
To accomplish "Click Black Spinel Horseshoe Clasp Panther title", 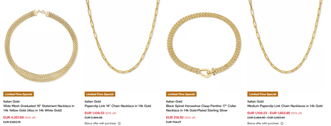I will click(x=201, y=108).
